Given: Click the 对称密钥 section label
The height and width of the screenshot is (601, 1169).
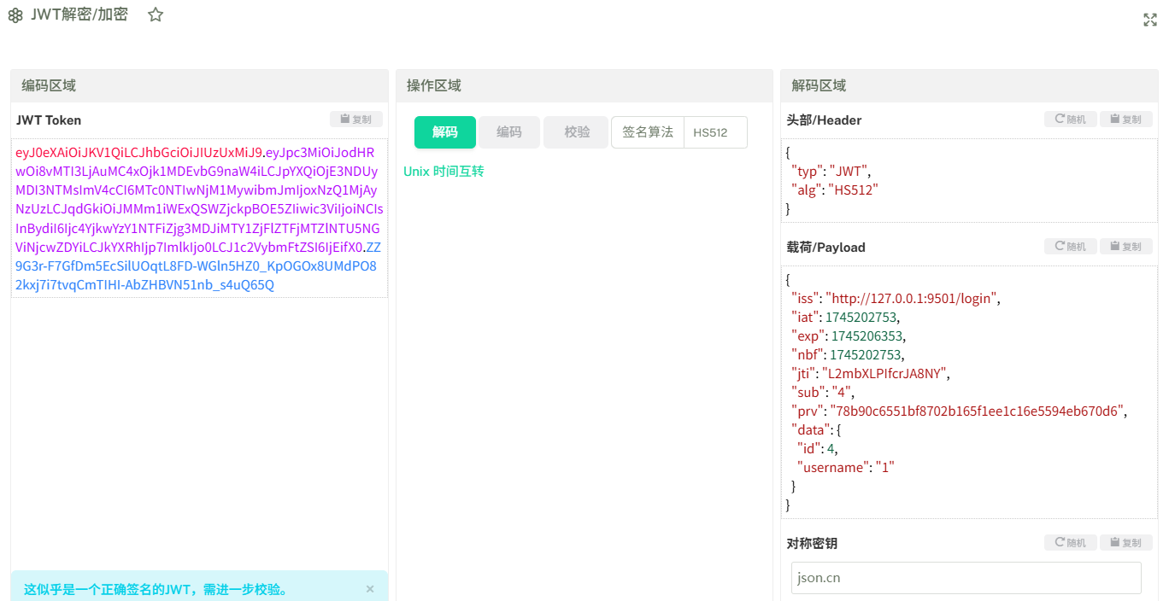Looking at the screenshot, I should coord(813,544).
